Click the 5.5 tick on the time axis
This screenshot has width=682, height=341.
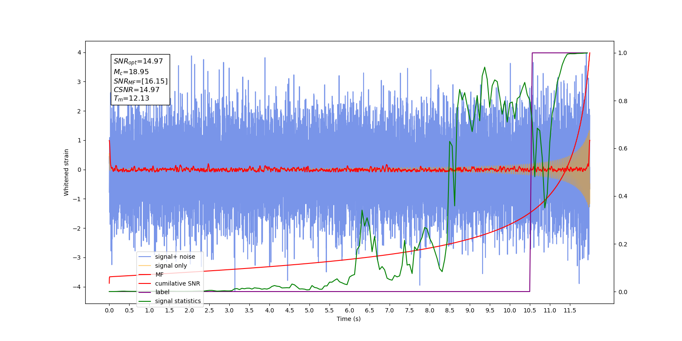(x=329, y=310)
